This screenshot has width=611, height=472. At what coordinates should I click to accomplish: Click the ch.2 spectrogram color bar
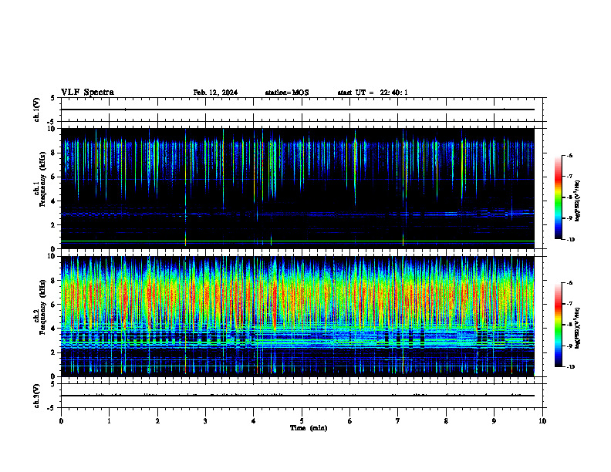click(x=558, y=325)
